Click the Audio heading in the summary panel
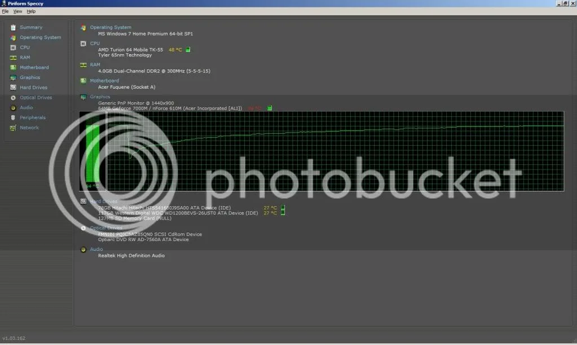 (x=96, y=249)
